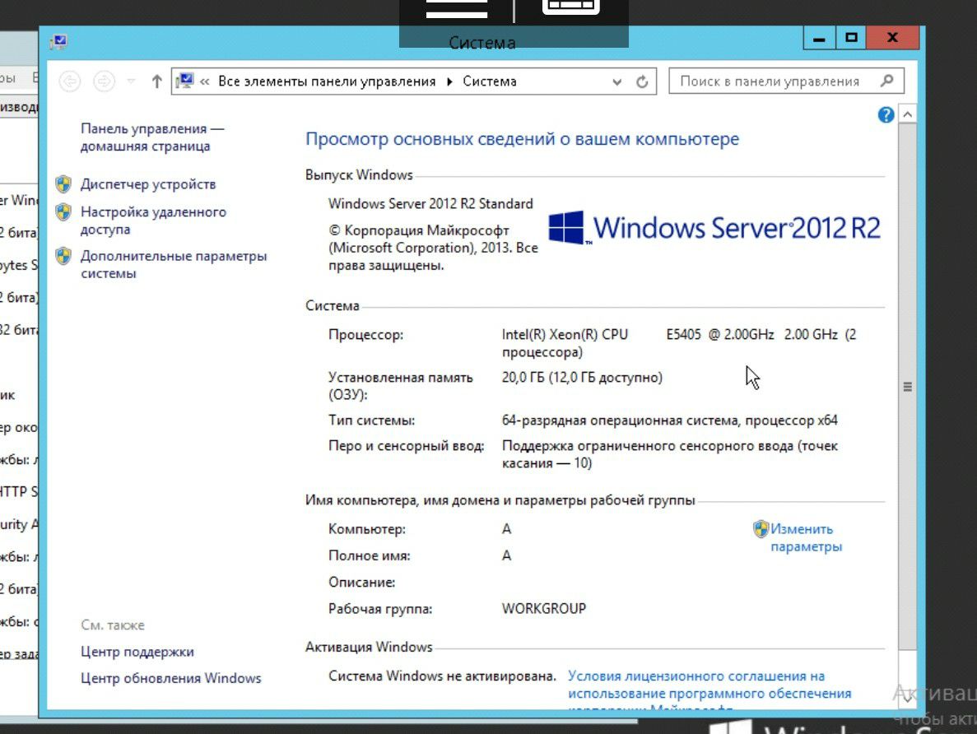The image size is (977, 734).
Task: Open the breadcrumb chevron overflow before Все элементы
Action: coord(204,81)
